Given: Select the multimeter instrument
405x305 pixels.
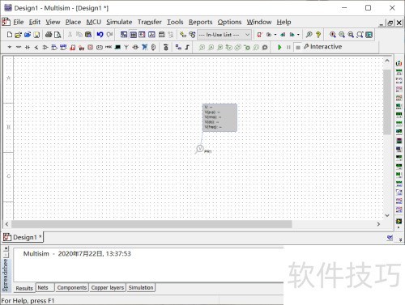Looking at the screenshot, I should point(399,63).
